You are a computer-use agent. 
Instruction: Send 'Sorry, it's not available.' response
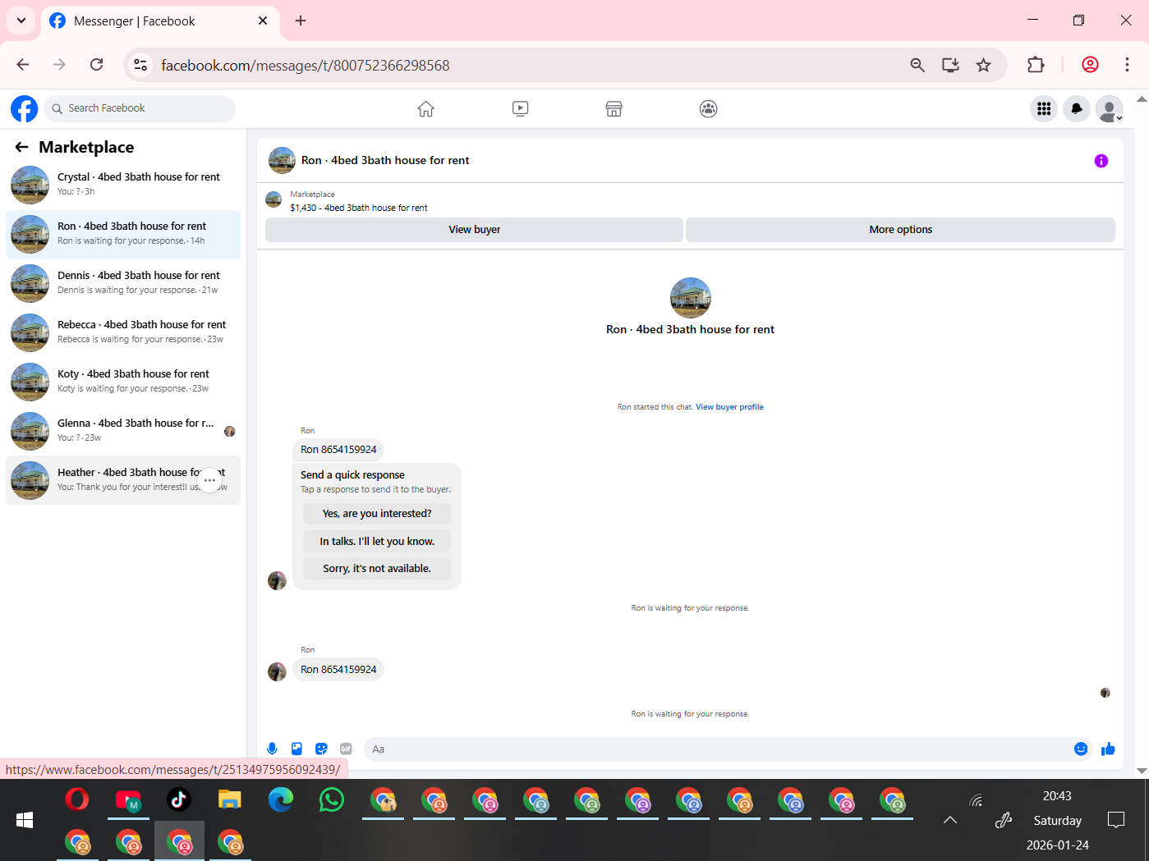pos(377,569)
